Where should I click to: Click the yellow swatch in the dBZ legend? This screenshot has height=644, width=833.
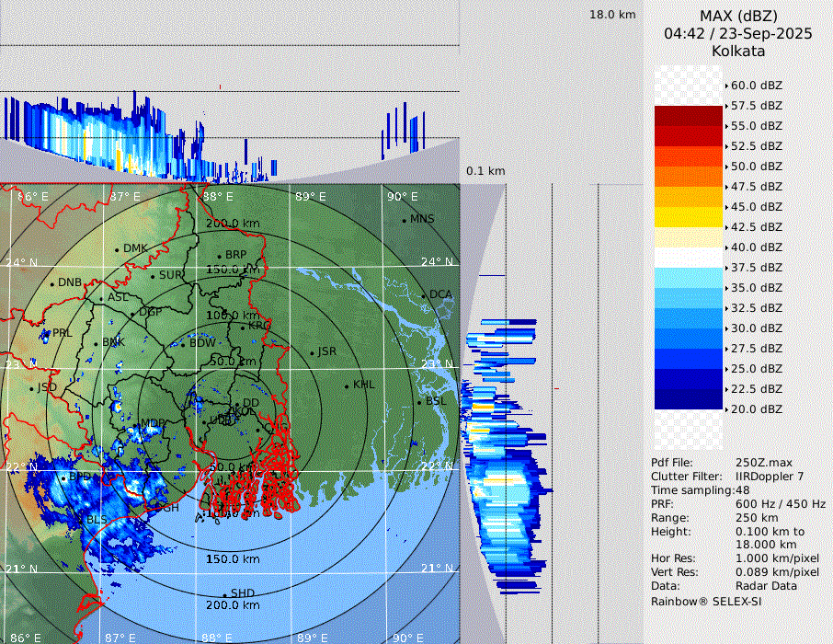(689, 217)
